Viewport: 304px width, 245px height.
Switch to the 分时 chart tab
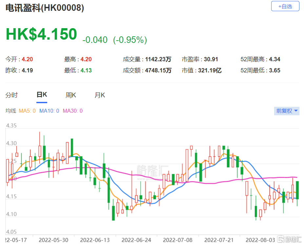[11, 95]
